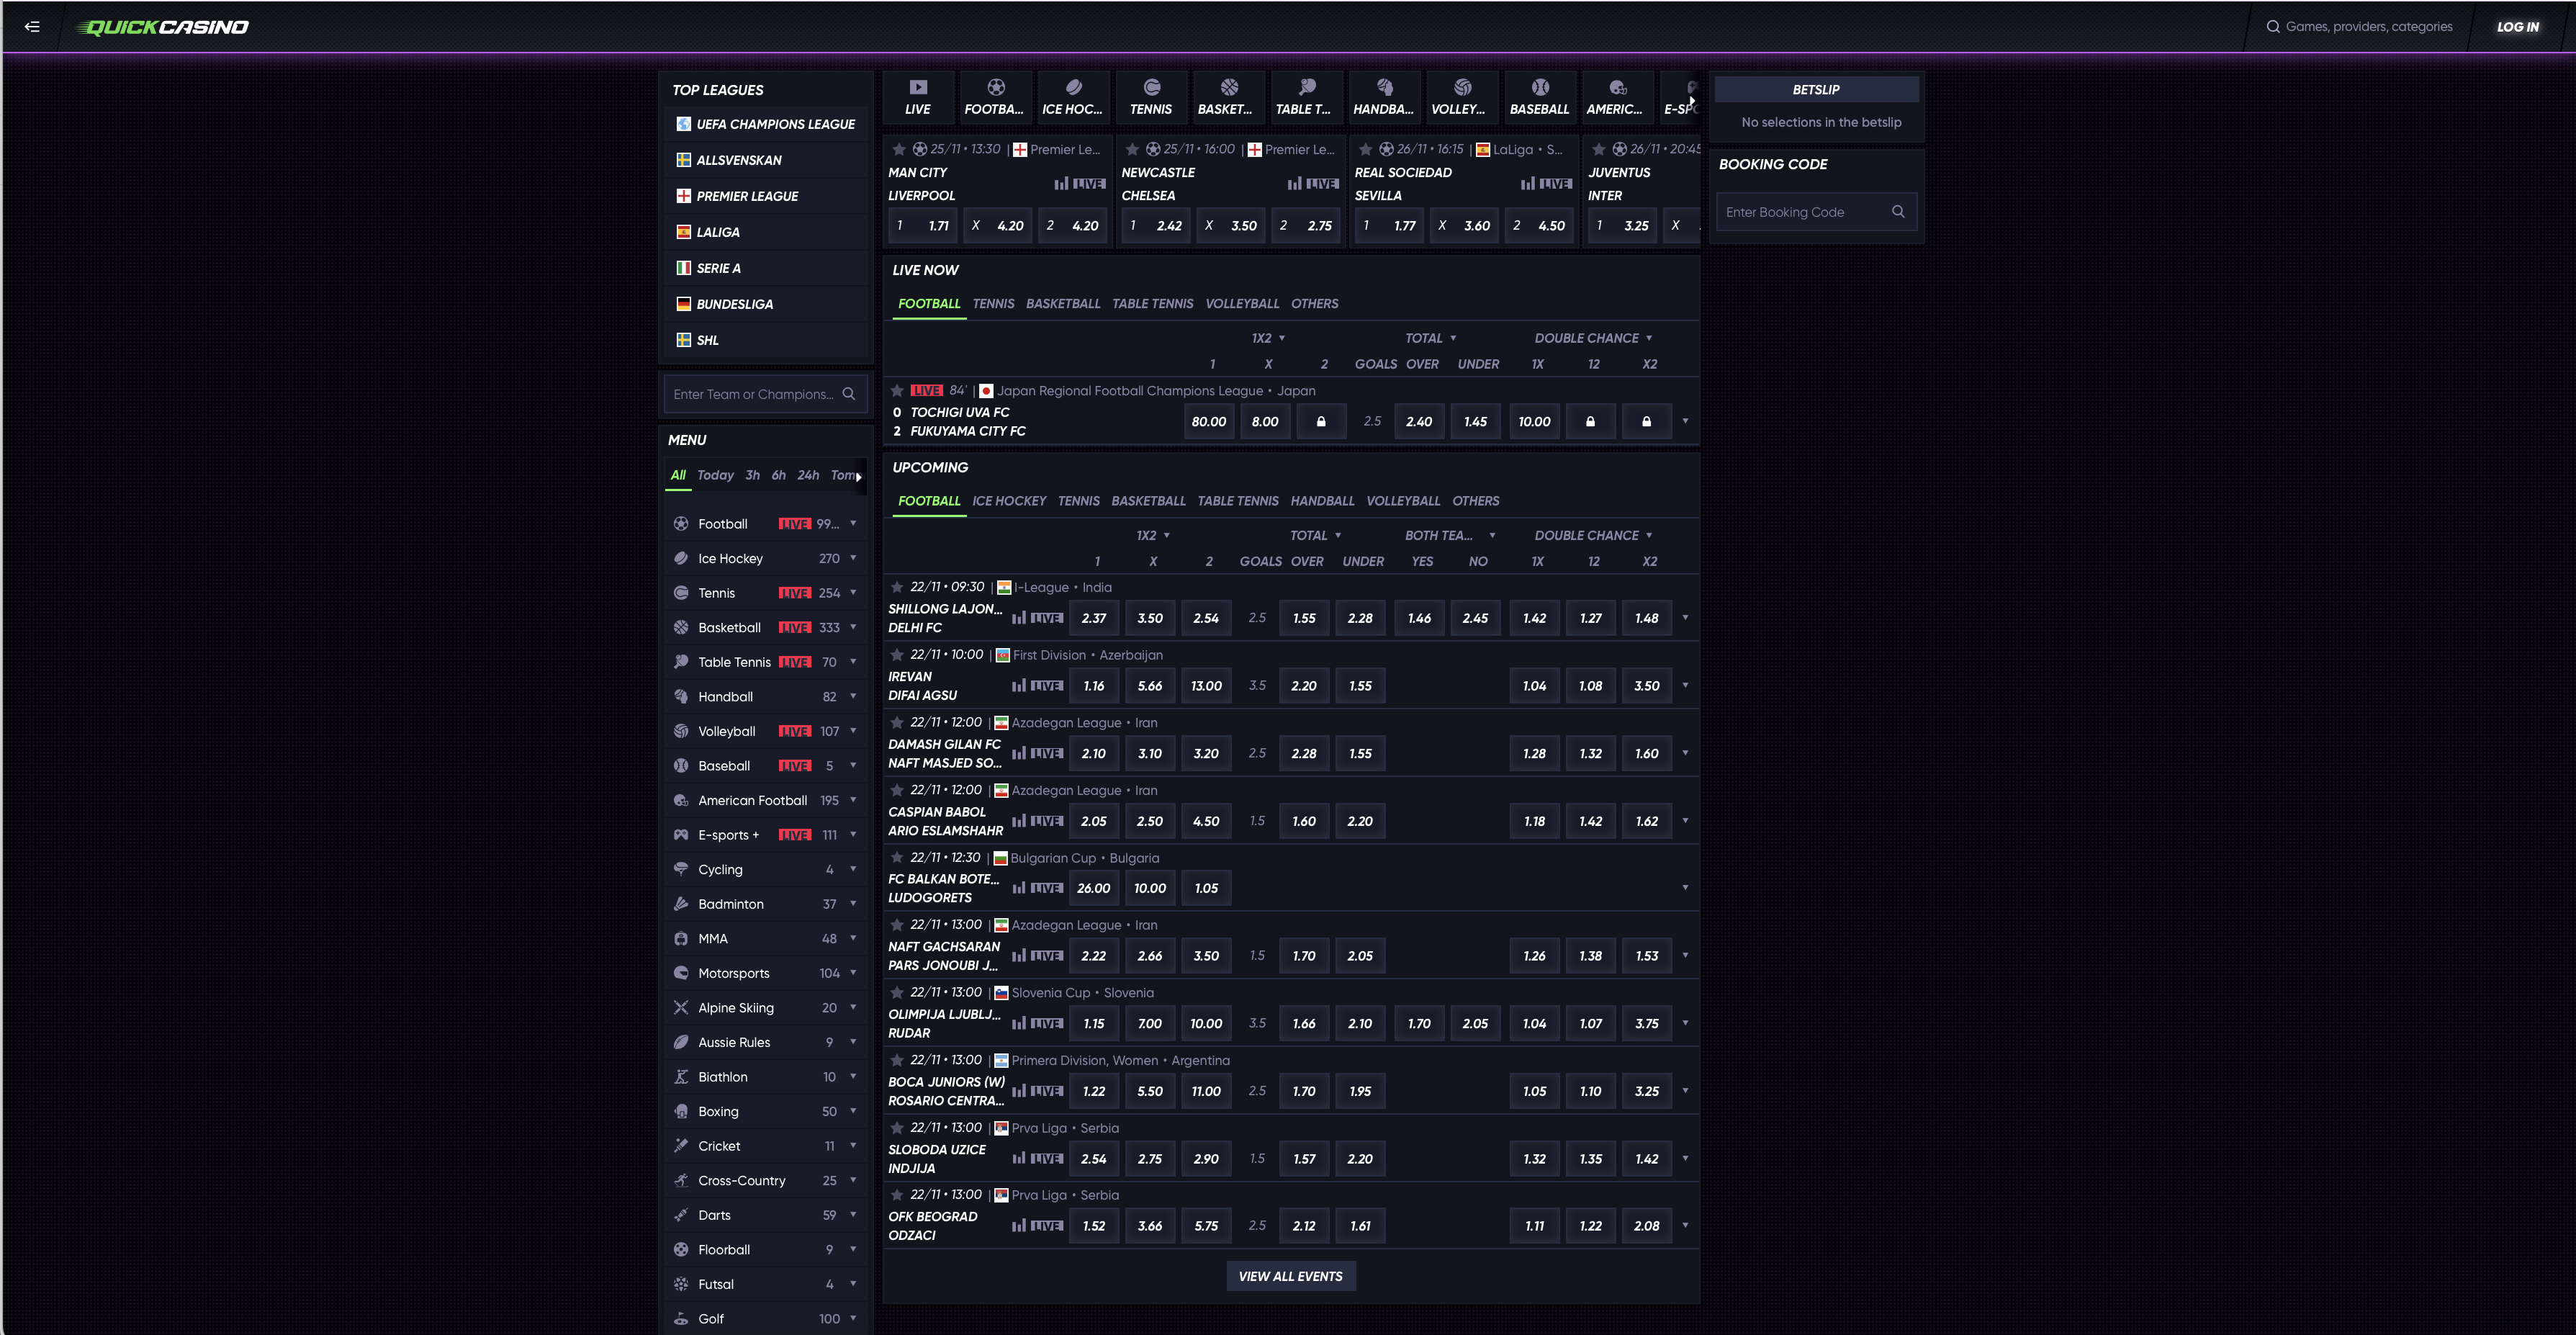Click the Log In button
Image resolution: width=2576 pixels, height=1335 pixels.
click(2517, 27)
